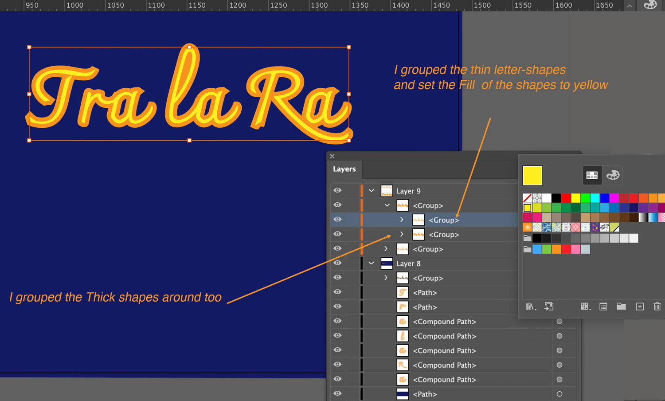Click the New Color Group folder icon
Viewport: 665px width, 401px height.
tap(621, 307)
